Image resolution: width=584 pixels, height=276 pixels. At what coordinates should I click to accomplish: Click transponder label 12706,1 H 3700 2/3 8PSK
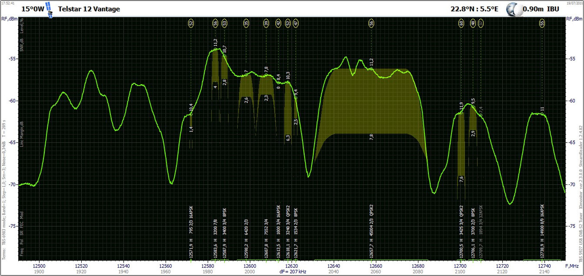click(473, 234)
